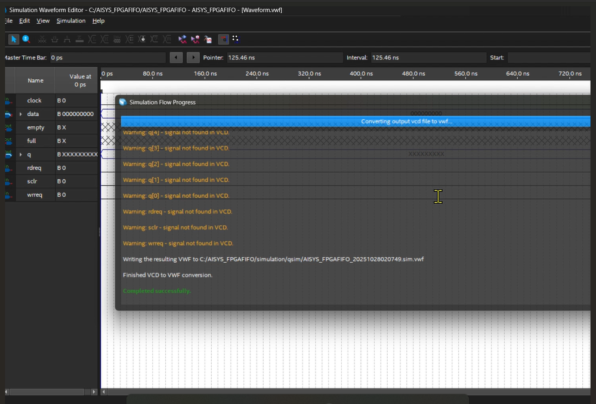
Task: Jump to next transition arrow button
Action: [x=193, y=58]
